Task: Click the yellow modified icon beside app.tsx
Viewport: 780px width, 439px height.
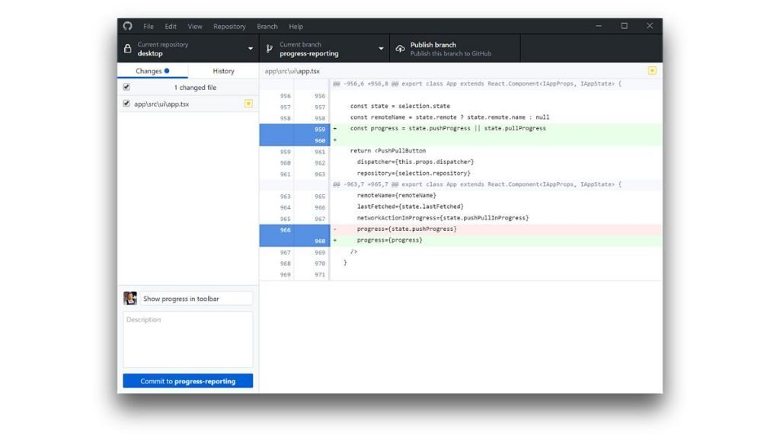Action: 248,104
